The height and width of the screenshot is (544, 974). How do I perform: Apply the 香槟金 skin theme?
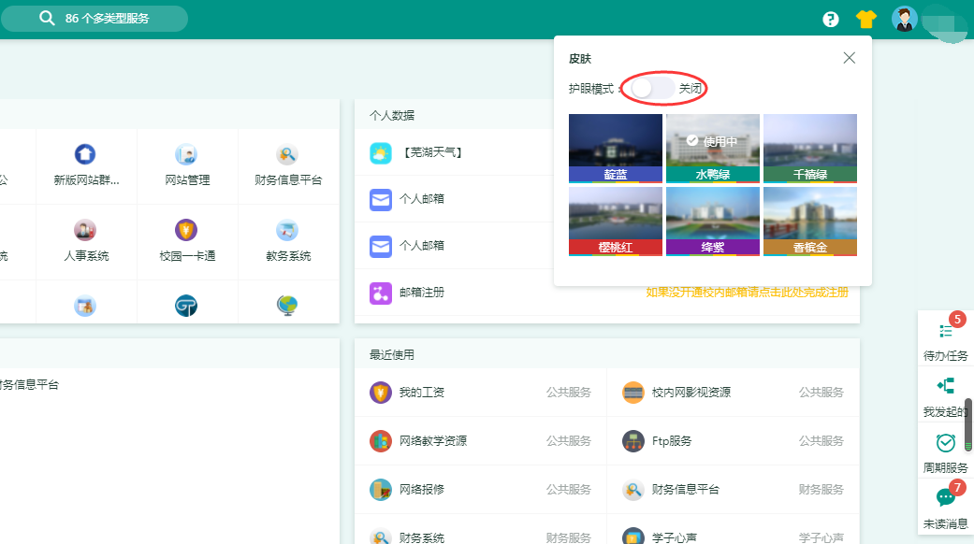(x=809, y=221)
